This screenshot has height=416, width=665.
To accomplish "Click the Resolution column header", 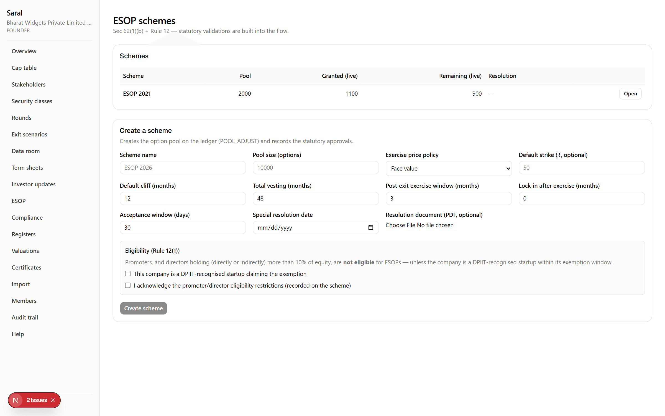I will [502, 76].
